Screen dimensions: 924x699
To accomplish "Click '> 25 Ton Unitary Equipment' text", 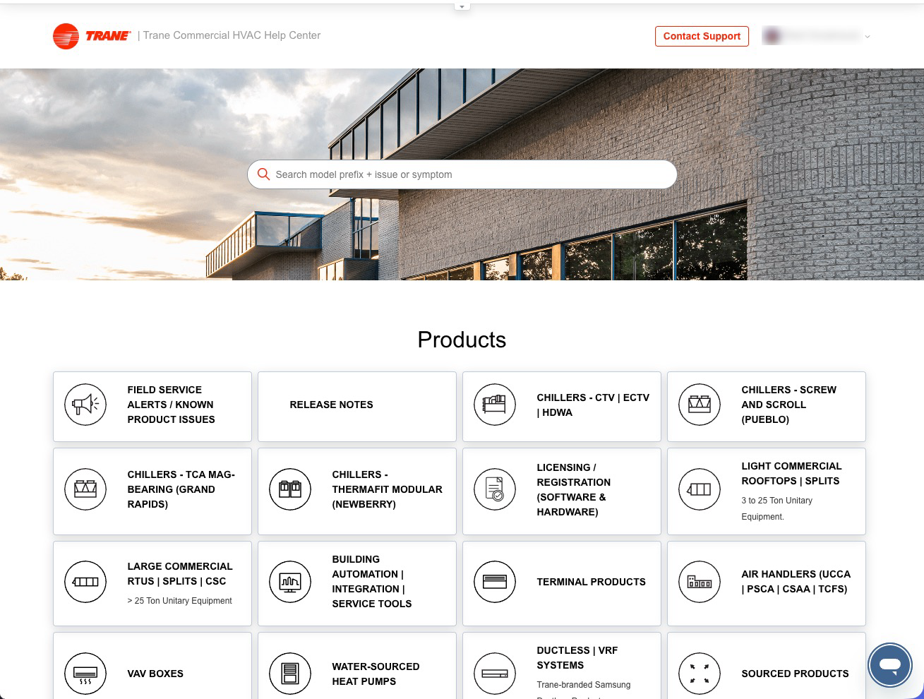I will pyautogui.click(x=179, y=601).
